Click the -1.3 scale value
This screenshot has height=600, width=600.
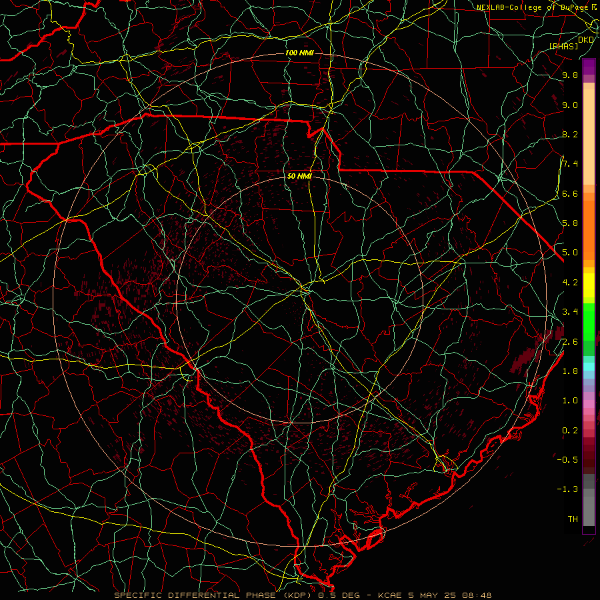pyautogui.click(x=567, y=489)
